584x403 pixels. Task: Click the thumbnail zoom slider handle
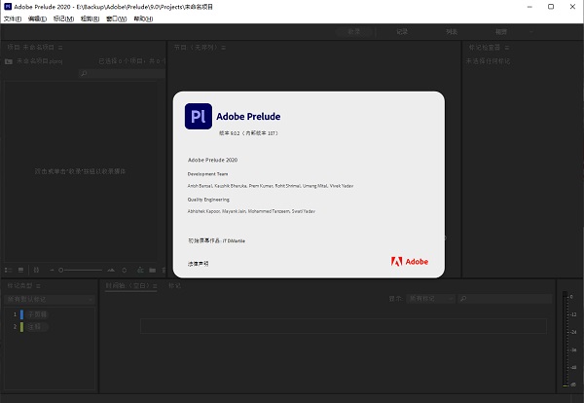coord(61,269)
